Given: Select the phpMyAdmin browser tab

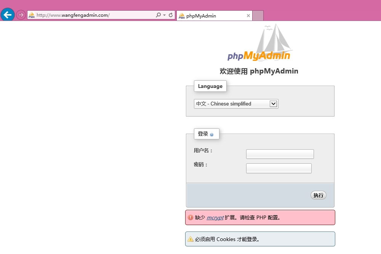Looking at the screenshot, I should [214, 16].
